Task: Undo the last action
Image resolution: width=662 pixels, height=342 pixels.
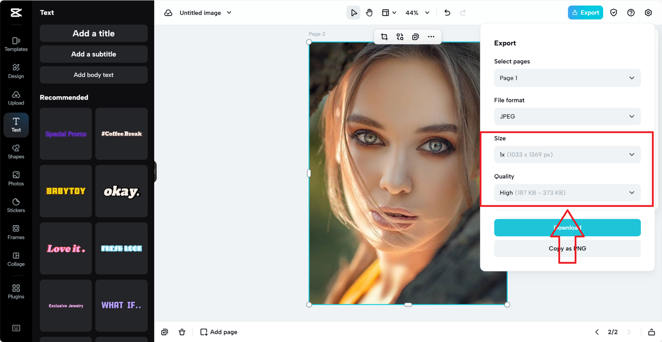Action: click(x=447, y=13)
